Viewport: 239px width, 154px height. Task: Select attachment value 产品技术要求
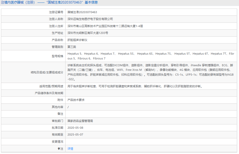(x=76, y=100)
